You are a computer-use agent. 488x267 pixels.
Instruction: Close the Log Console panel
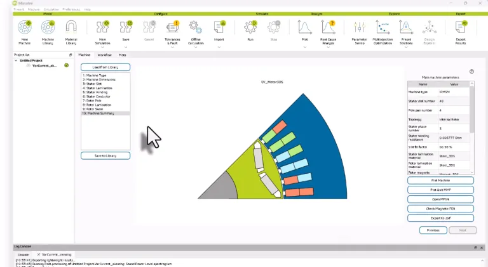[482, 247]
